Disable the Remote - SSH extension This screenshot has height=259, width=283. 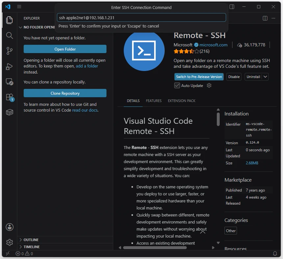pos(234,77)
